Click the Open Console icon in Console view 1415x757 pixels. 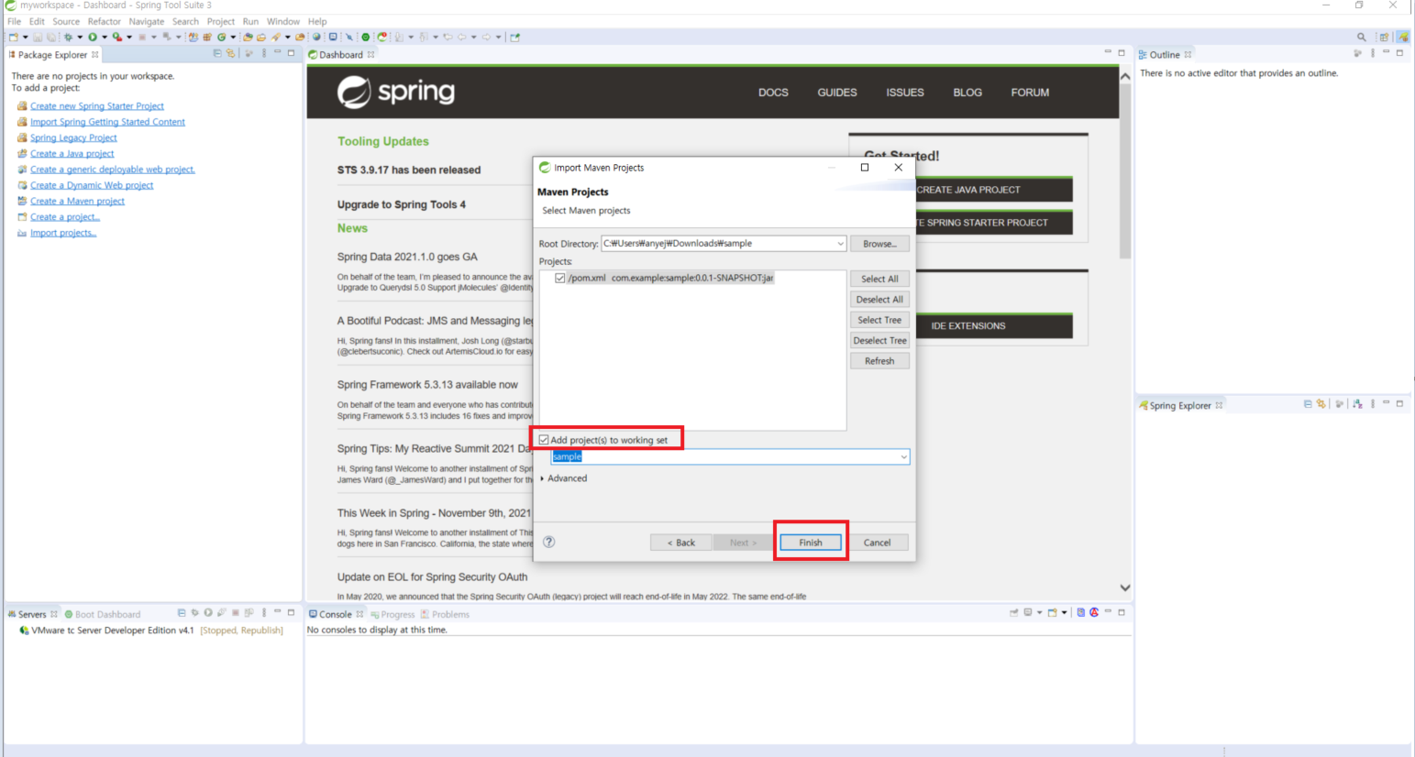coord(1052,613)
